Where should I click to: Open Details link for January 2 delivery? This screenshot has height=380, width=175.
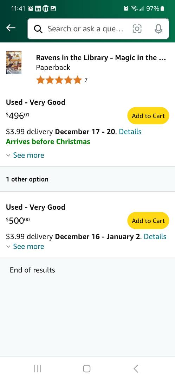(155, 236)
